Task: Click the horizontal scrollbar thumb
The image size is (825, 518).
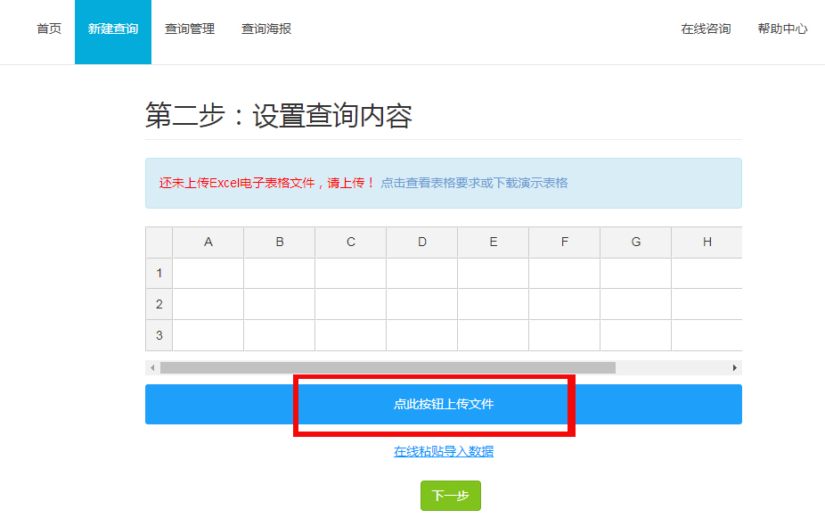Action: click(x=388, y=367)
